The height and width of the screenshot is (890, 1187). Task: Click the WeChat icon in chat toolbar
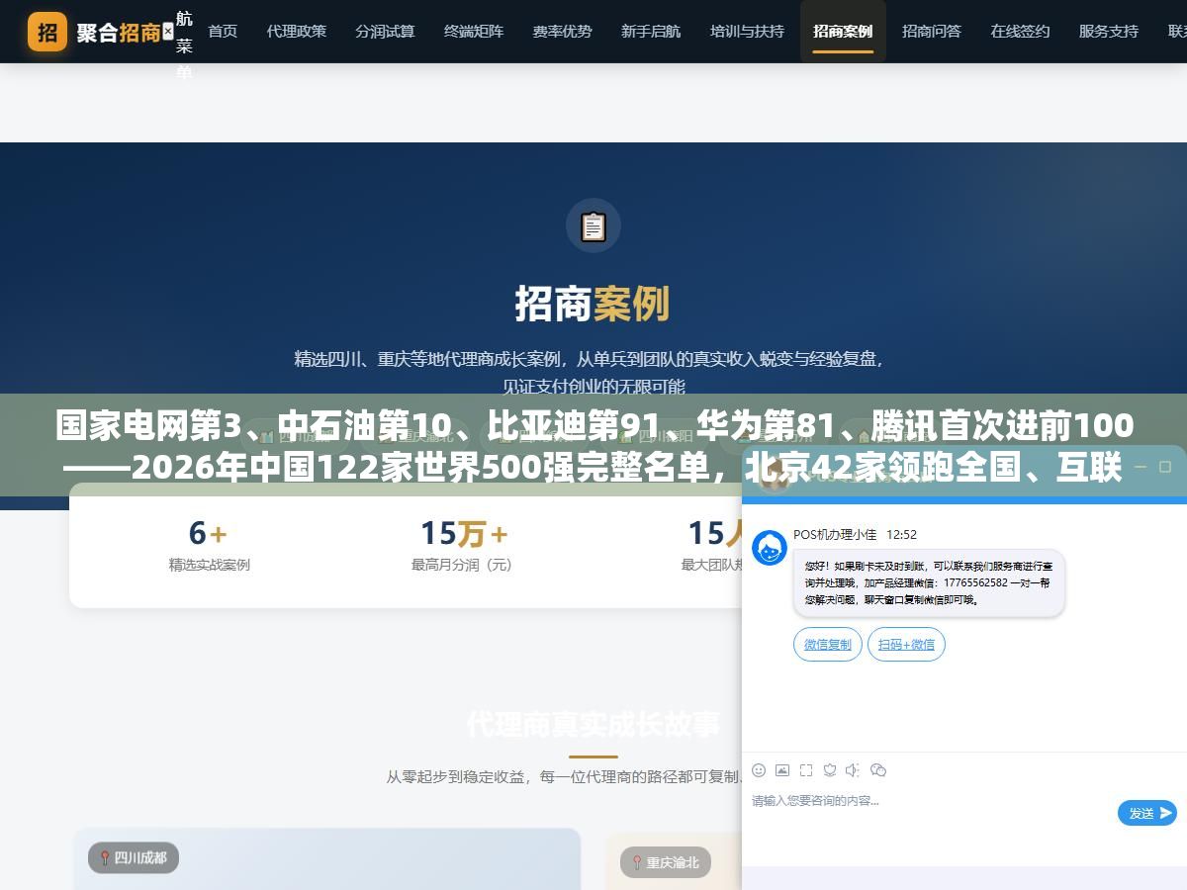pos(878,770)
